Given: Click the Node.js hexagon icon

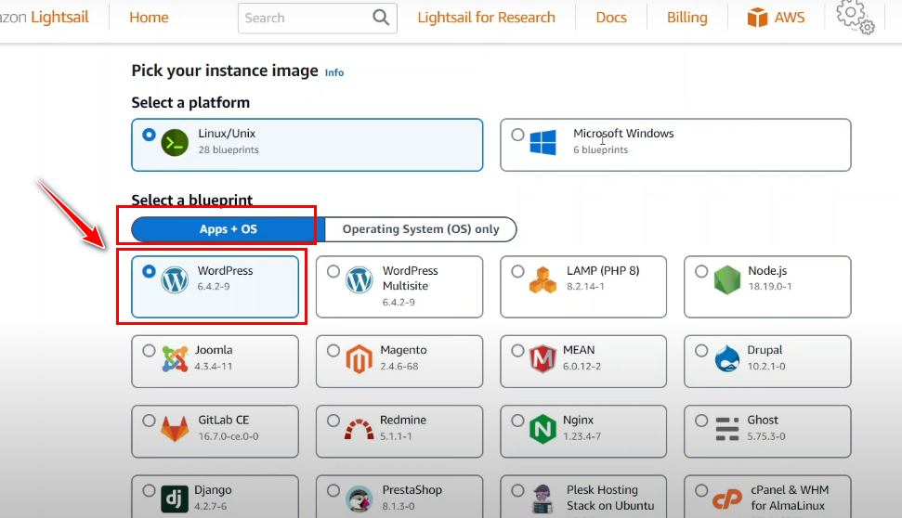Looking at the screenshot, I should (727, 280).
